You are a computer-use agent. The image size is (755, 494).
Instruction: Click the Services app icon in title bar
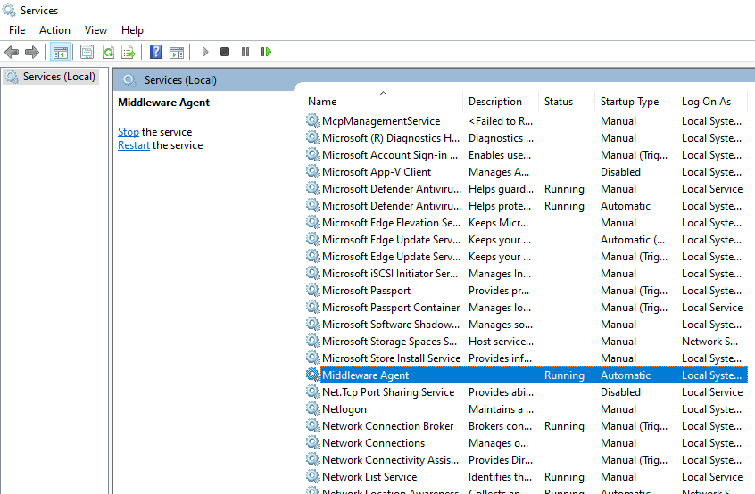(9, 10)
